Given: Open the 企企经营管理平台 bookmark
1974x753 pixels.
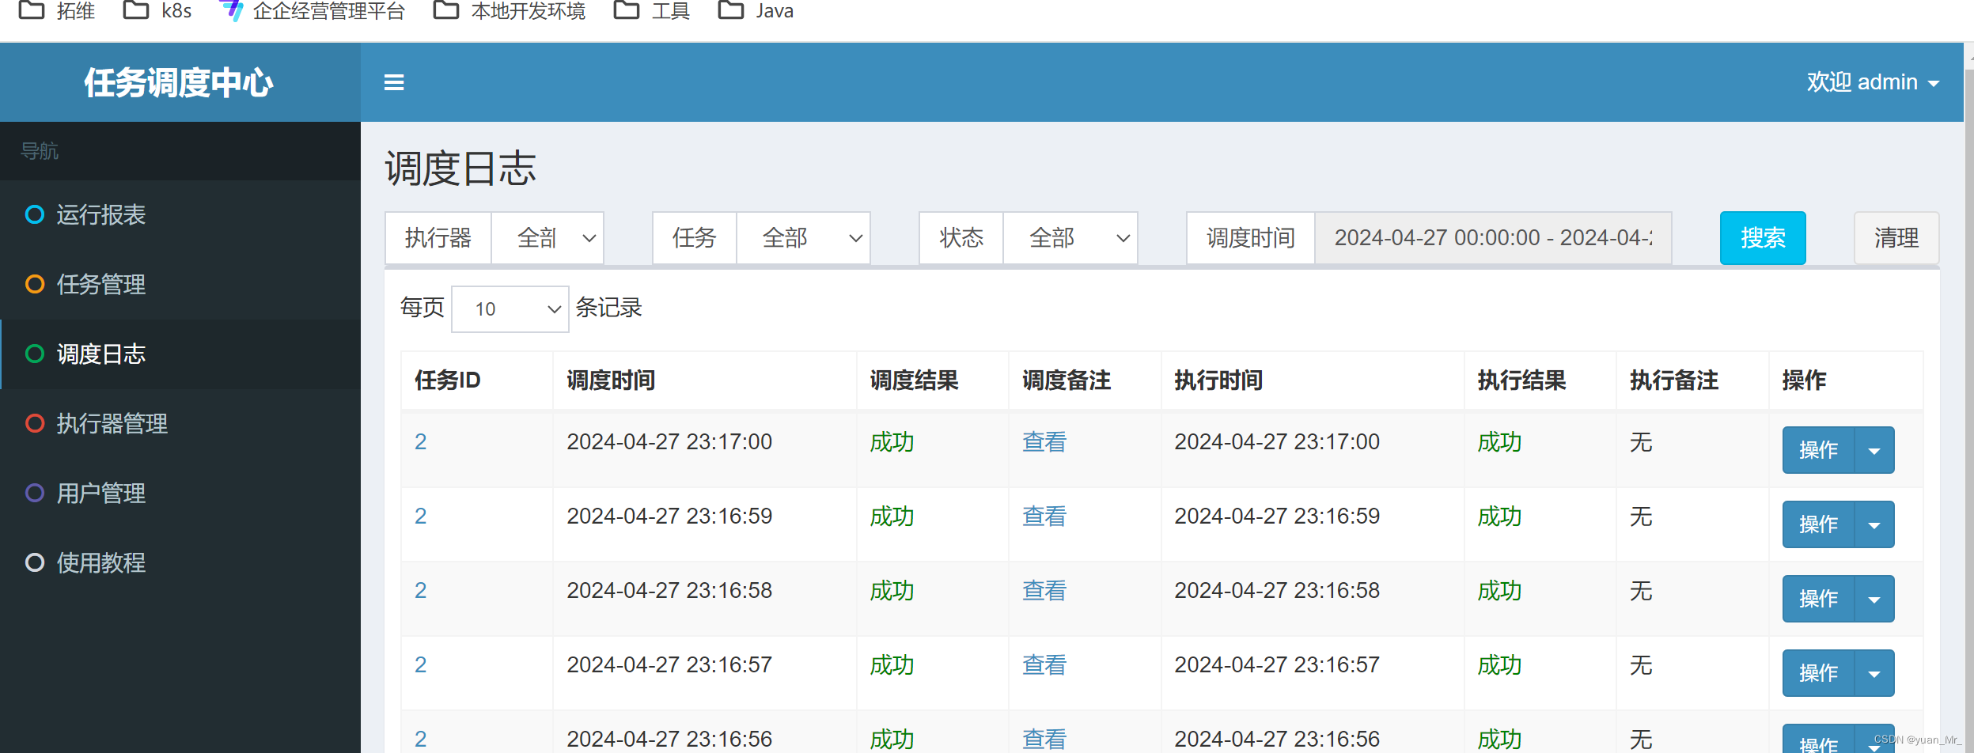Looking at the screenshot, I should click(313, 10).
